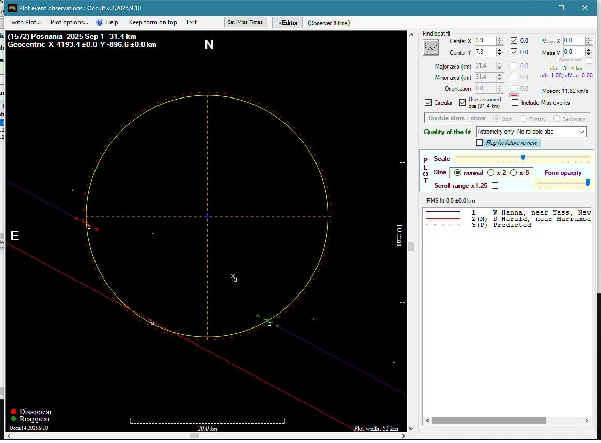The image size is (601, 443).
Task: Enable Include Miss events checkbox
Action: coord(515,103)
